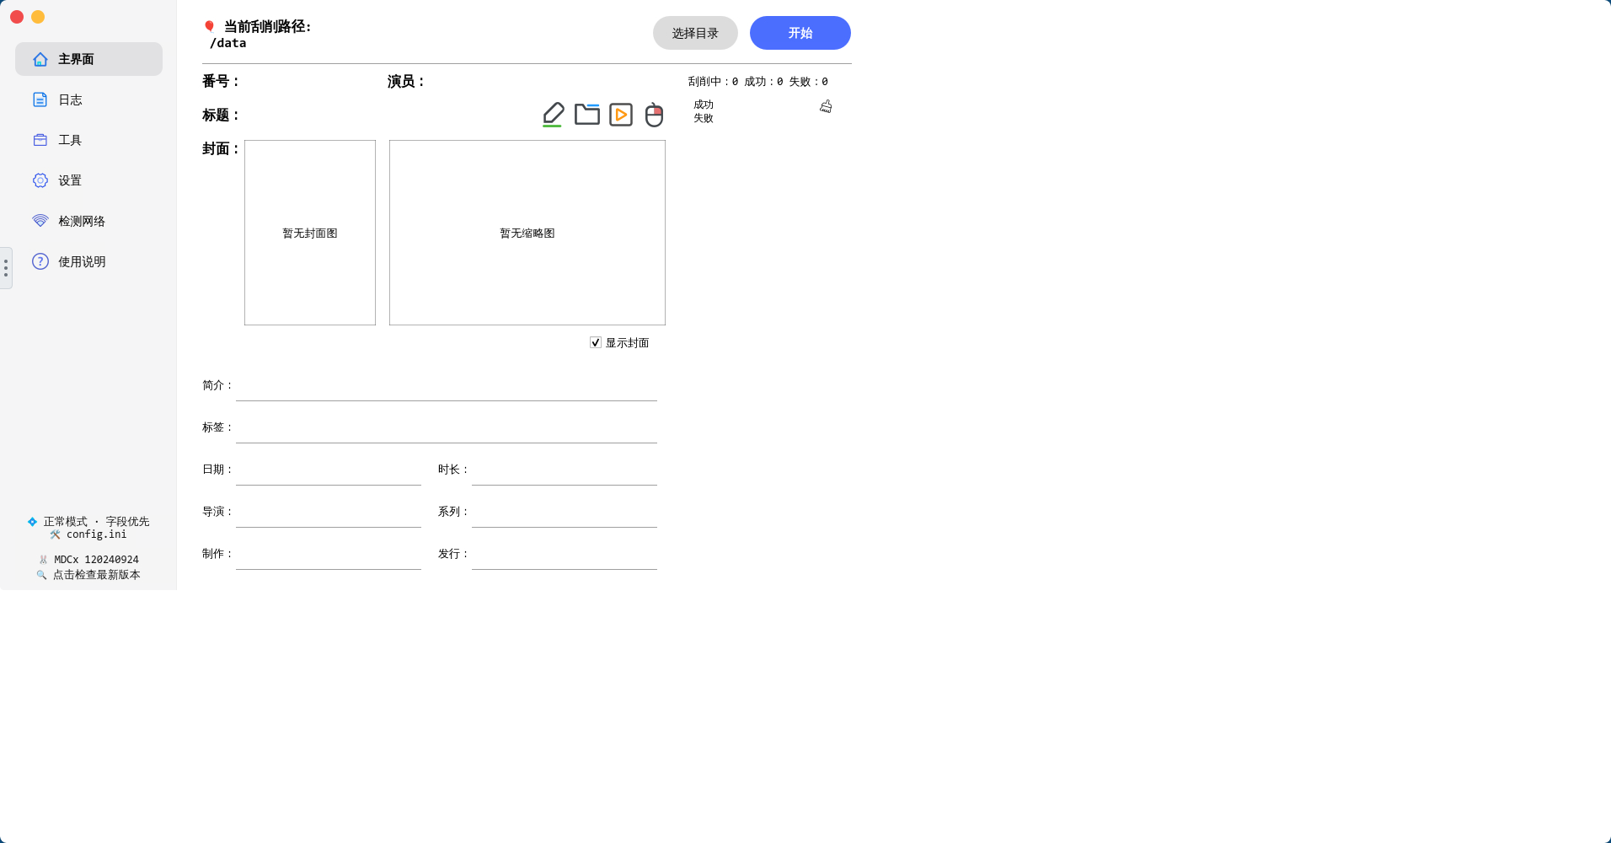Click the 发行 input field
Image resolution: width=1611 pixels, height=843 pixels.
click(565, 554)
